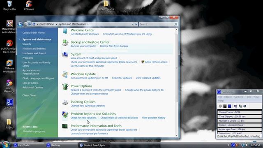Select Security in the left sidebar
The width and height of the screenshot is (263, 148).
27,44
